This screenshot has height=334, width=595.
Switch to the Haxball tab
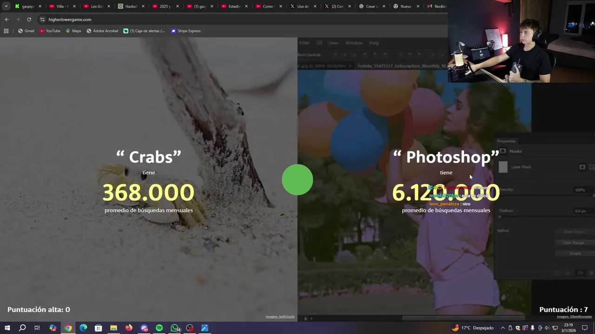click(x=131, y=6)
